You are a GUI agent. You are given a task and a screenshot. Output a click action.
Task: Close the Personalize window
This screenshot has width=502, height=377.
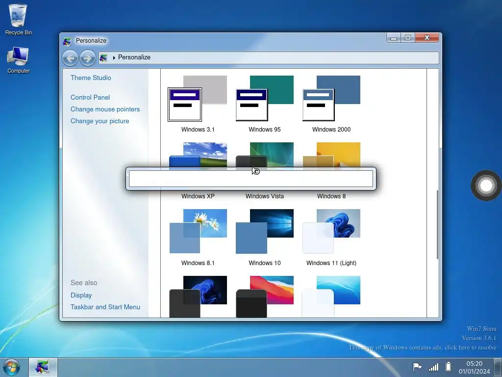click(x=427, y=38)
